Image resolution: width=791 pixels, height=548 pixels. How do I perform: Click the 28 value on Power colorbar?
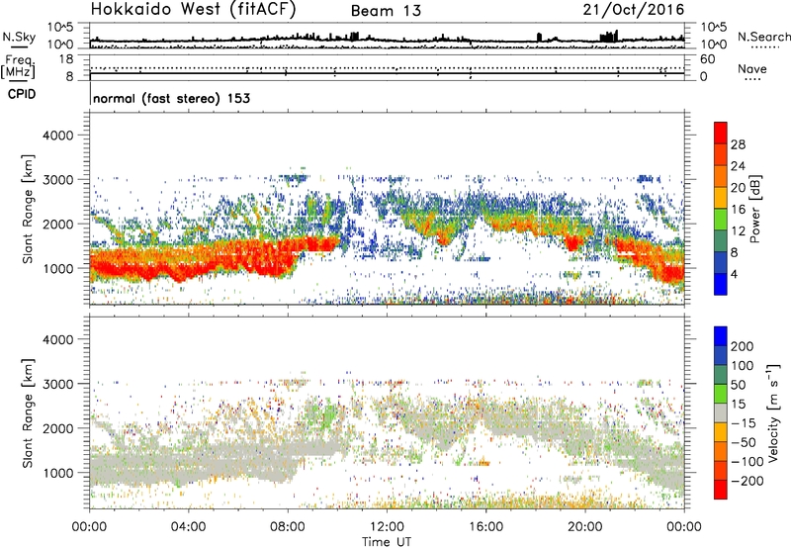[738, 144]
